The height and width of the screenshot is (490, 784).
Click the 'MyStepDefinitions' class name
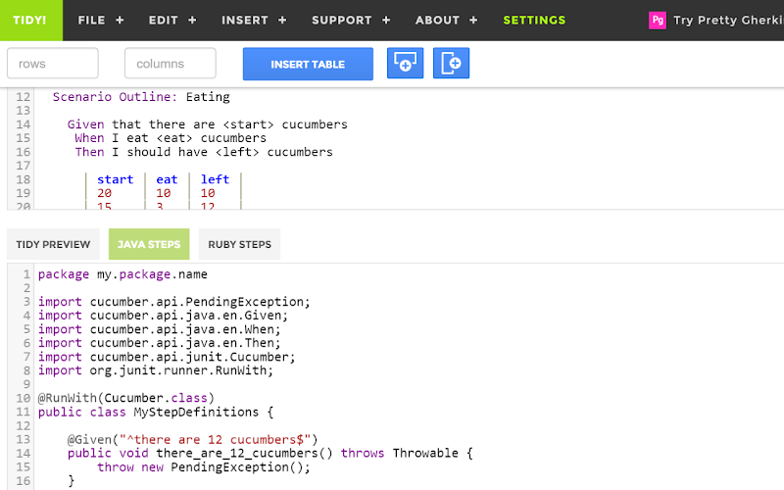coord(196,412)
